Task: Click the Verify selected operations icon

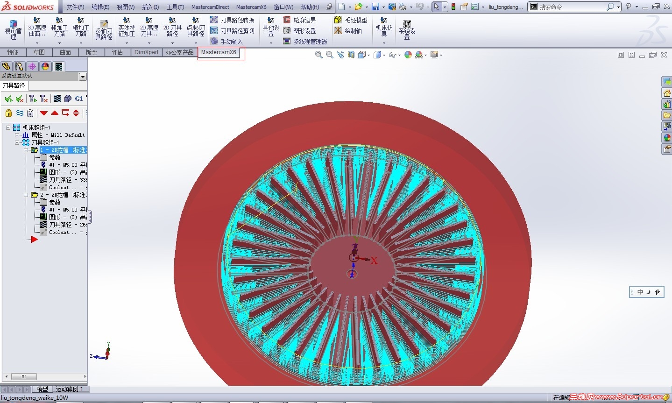Action: pyautogui.click(x=68, y=99)
